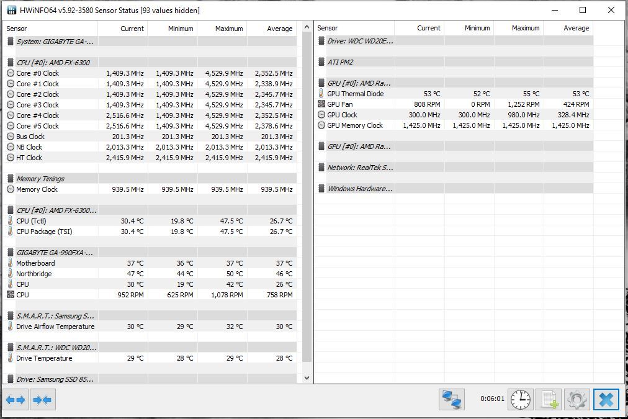Click right panel Maximum column header
628x419 pixels.
(x=519, y=28)
